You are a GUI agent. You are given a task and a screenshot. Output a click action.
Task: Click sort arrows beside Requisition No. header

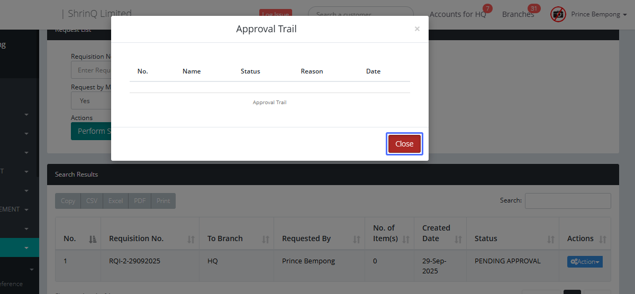191,239
